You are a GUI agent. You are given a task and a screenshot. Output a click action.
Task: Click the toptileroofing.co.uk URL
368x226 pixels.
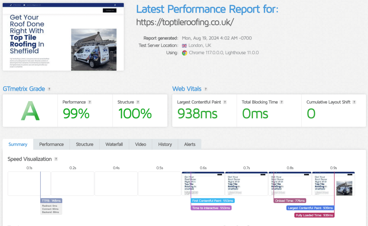[185, 22]
